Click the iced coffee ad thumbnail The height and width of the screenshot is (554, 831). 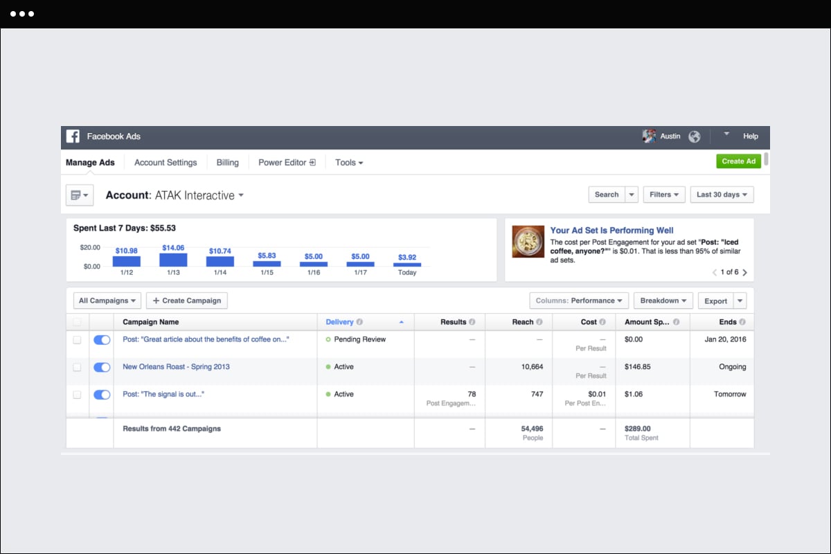point(528,242)
